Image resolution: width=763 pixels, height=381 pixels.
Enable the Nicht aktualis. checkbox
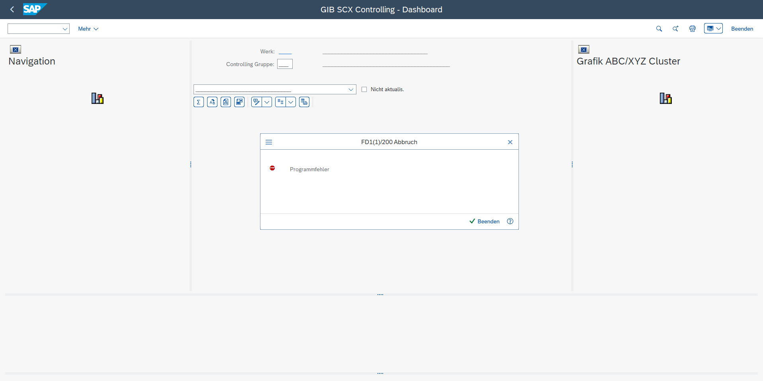(x=364, y=90)
